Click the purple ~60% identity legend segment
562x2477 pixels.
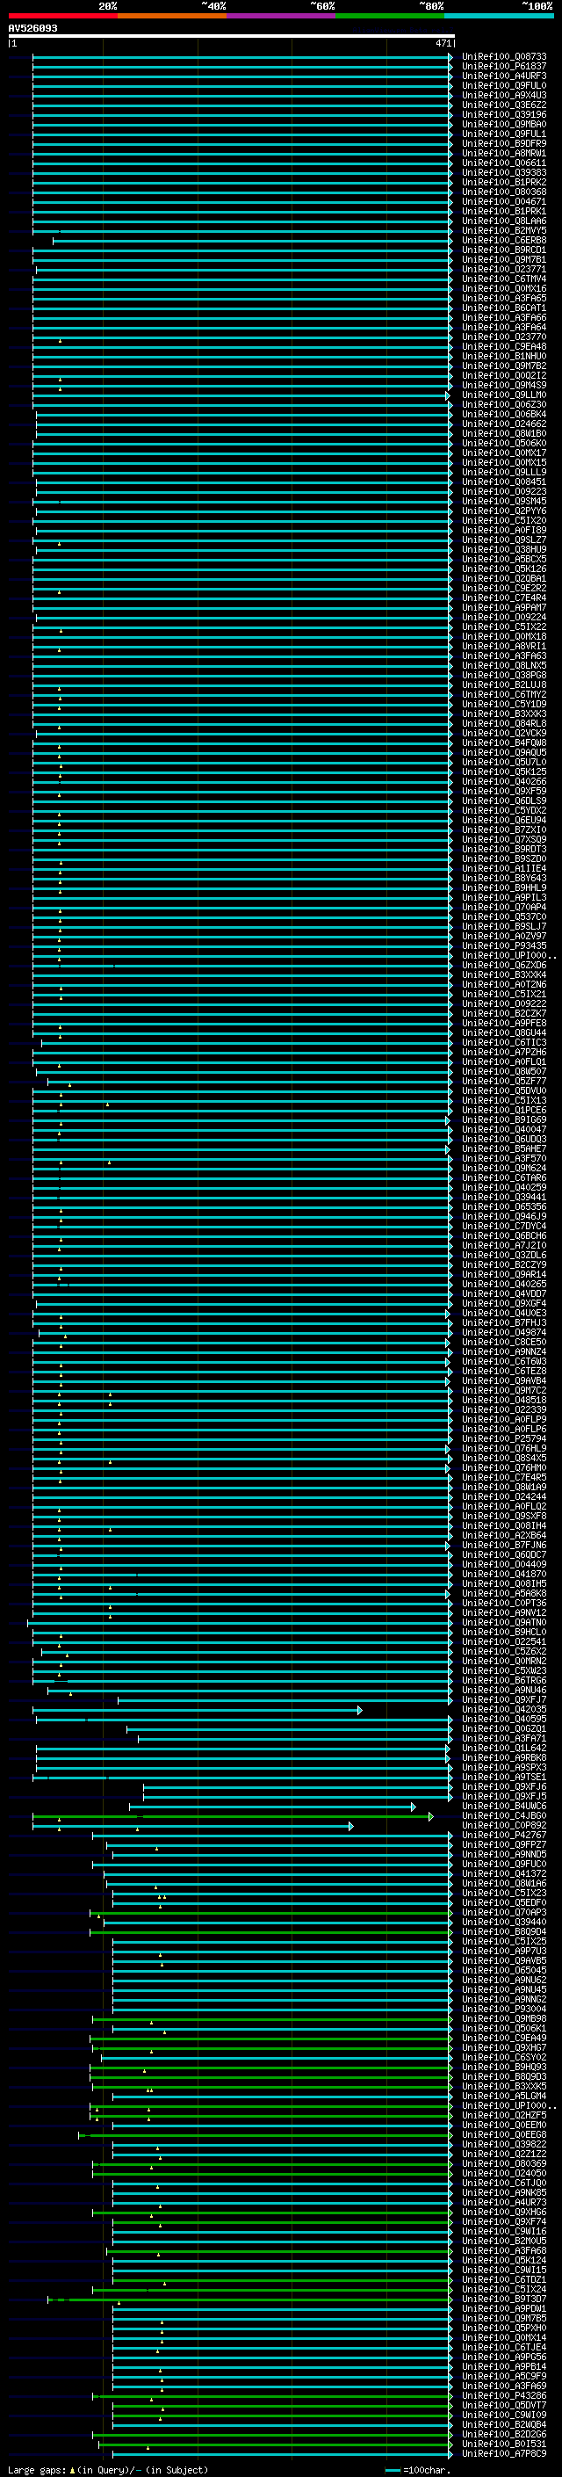[x=282, y=16]
